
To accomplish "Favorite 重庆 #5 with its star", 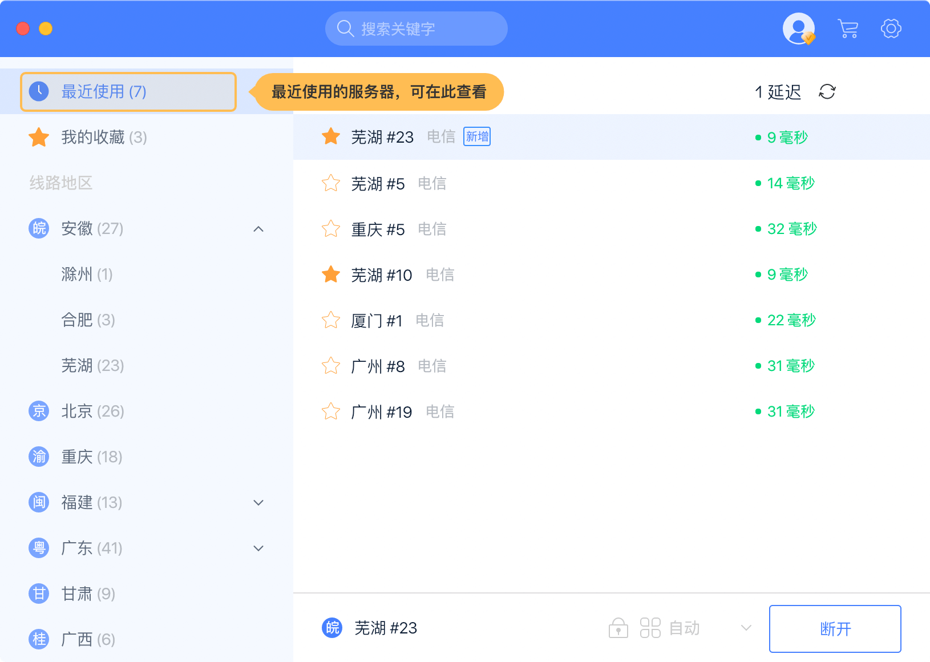I will [331, 229].
